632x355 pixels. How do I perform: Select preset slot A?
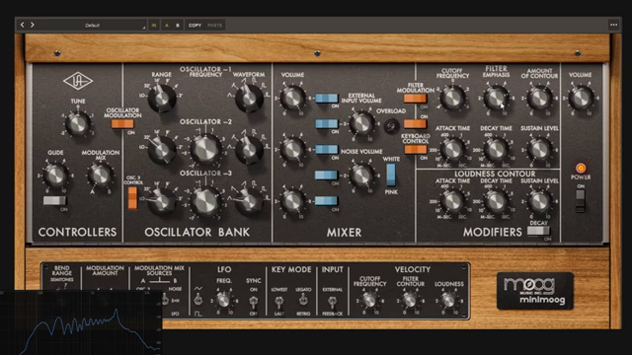pos(167,26)
